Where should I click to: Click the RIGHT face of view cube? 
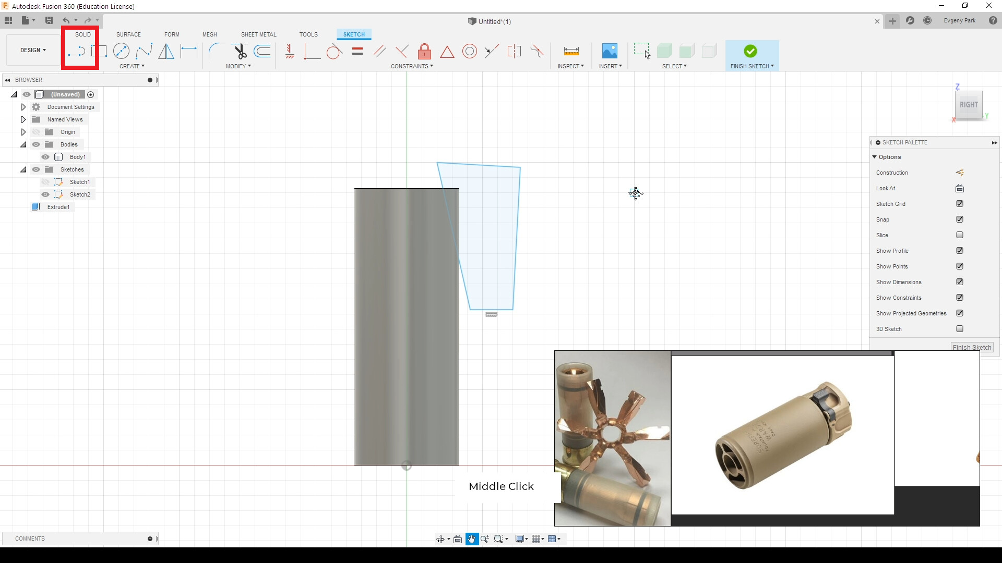tap(969, 105)
